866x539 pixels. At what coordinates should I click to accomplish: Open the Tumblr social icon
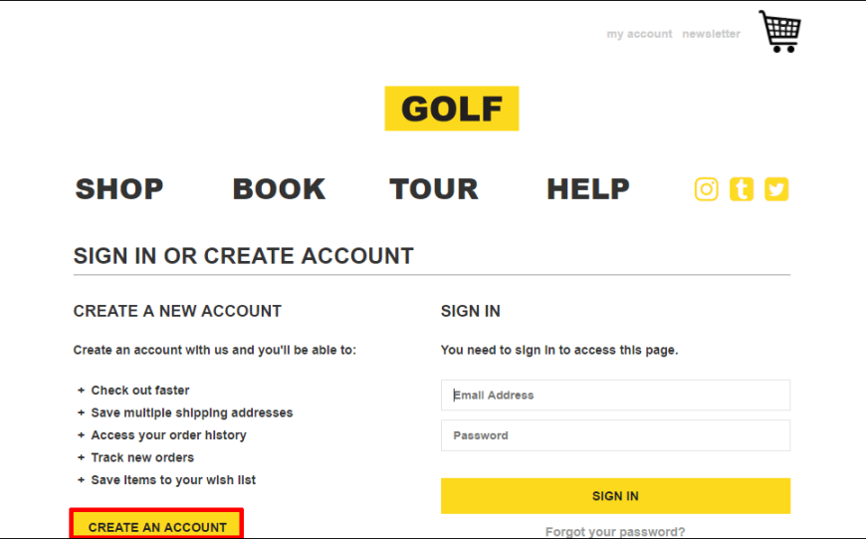click(x=742, y=189)
